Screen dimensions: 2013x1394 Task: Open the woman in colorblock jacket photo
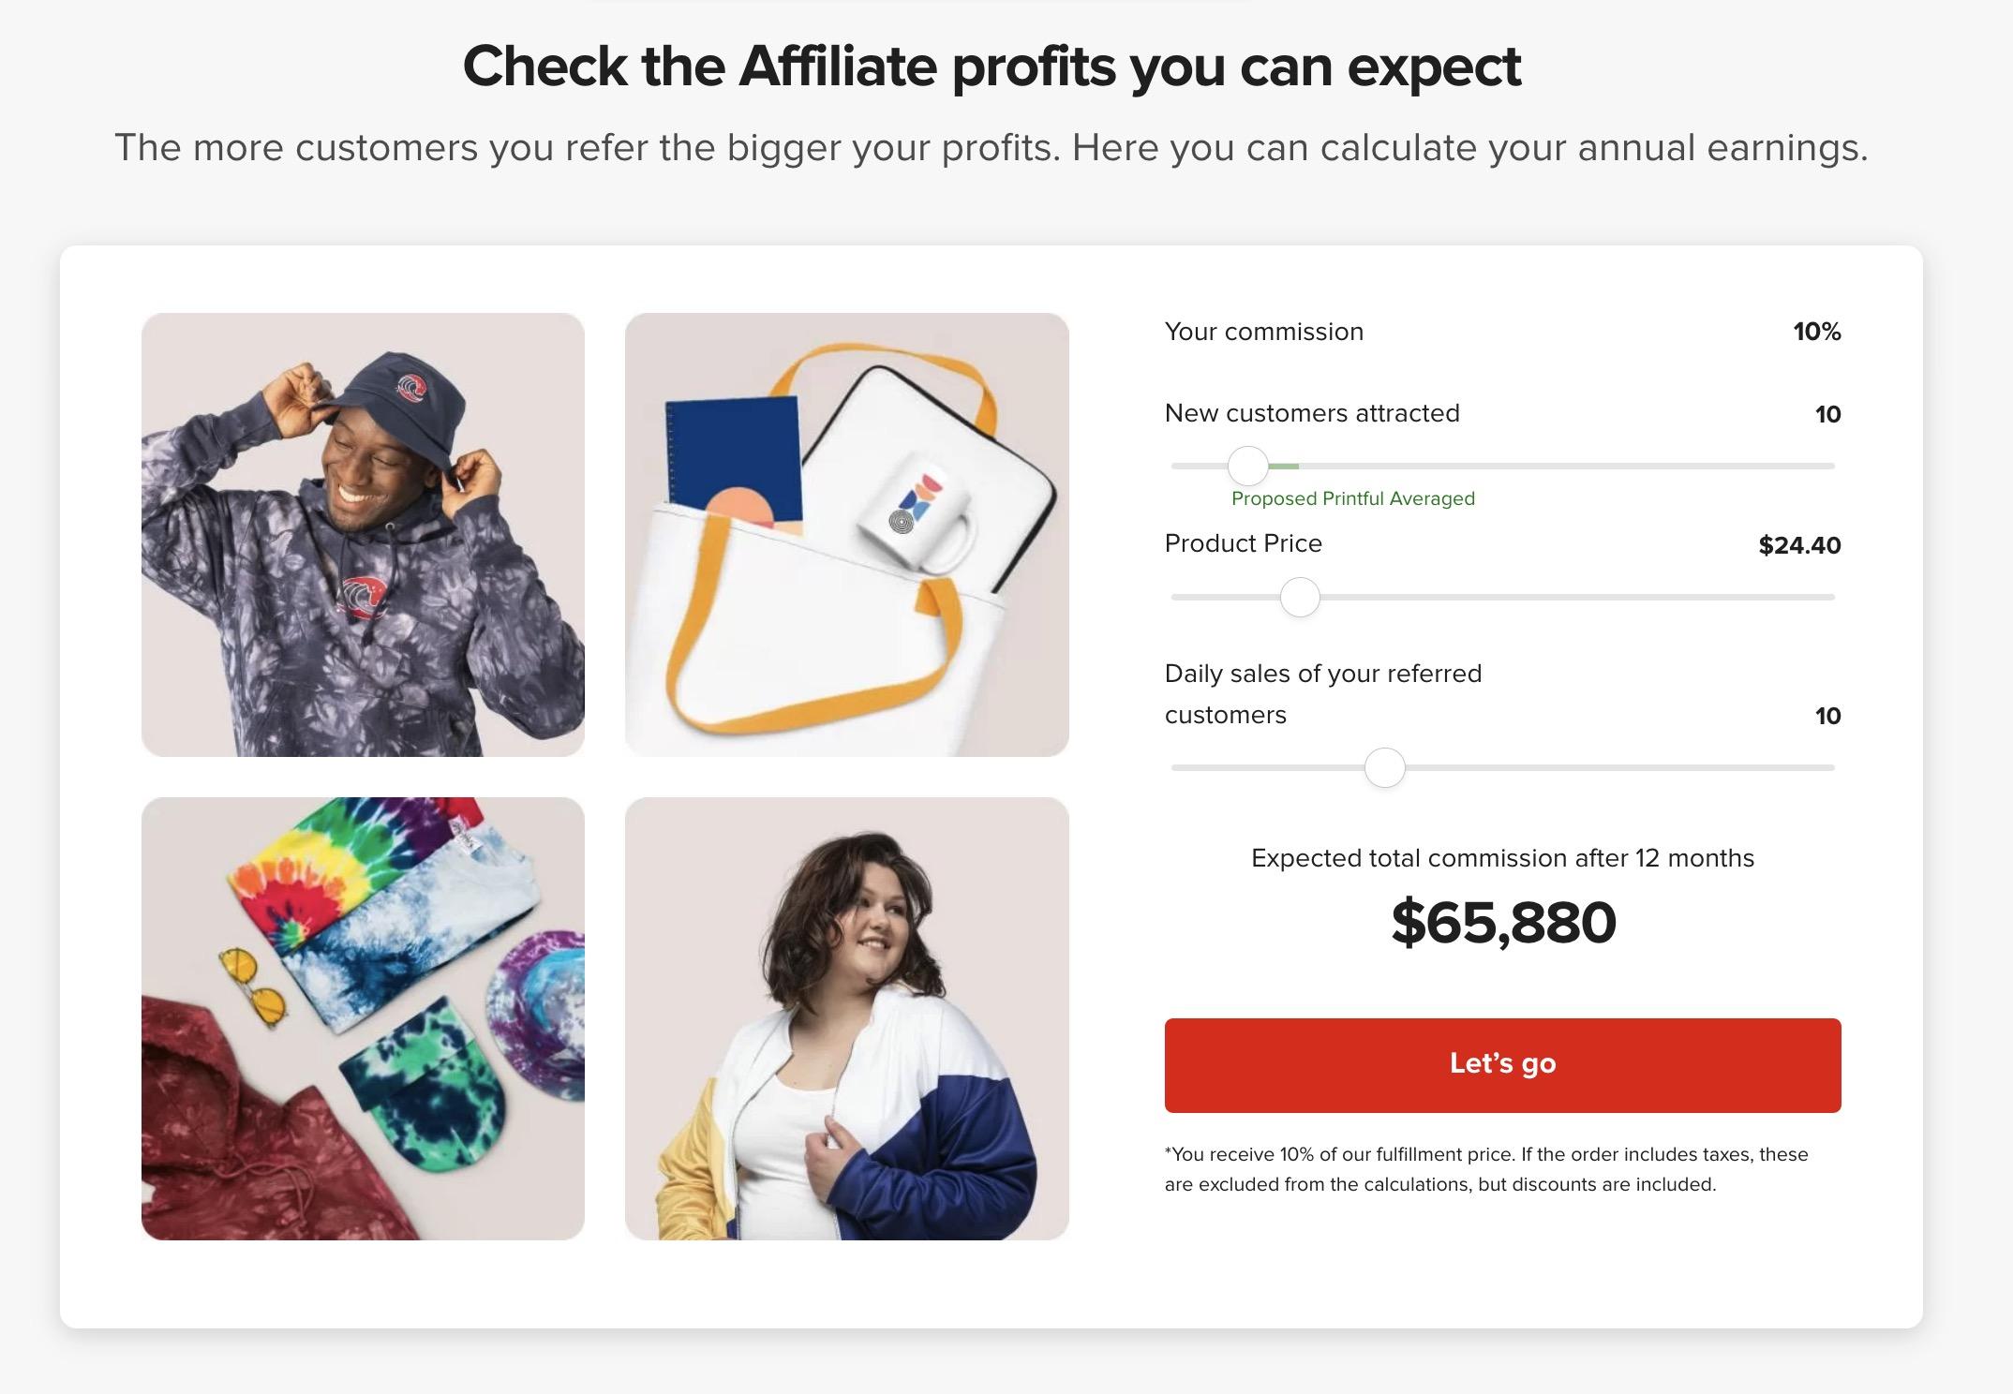846,1018
